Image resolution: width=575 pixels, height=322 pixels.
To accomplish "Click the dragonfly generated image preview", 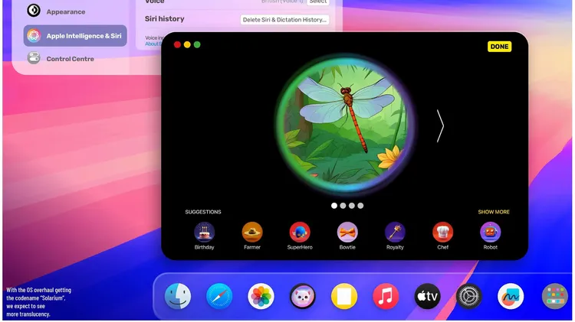I will coord(346,123).
